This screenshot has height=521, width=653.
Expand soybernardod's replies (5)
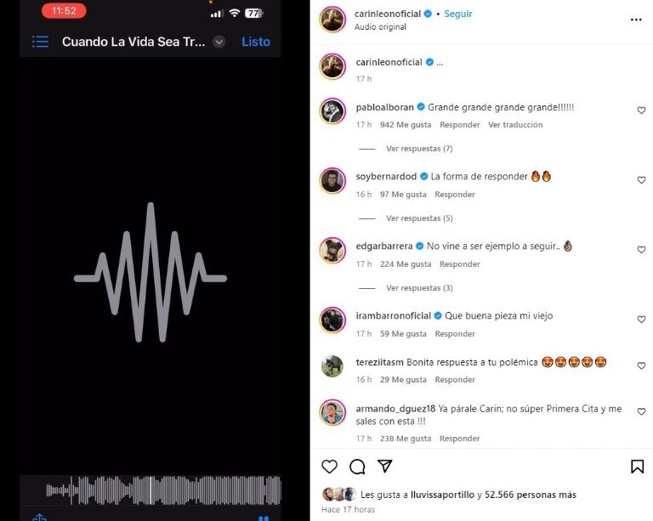tap(419, 218)
